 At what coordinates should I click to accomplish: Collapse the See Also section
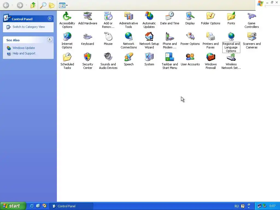[50, 39]
